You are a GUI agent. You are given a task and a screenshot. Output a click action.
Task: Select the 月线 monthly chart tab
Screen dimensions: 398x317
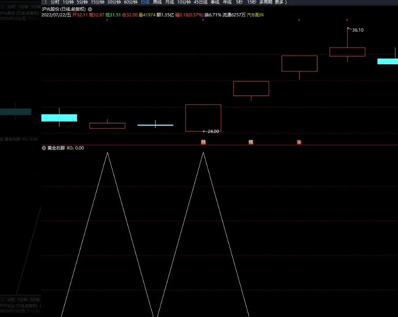170,2
